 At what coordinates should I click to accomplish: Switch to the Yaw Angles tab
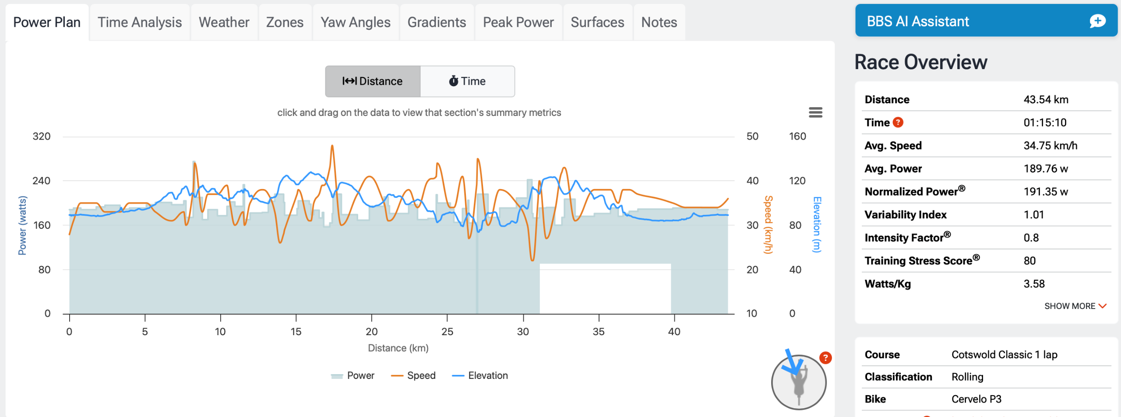[355, 22]
